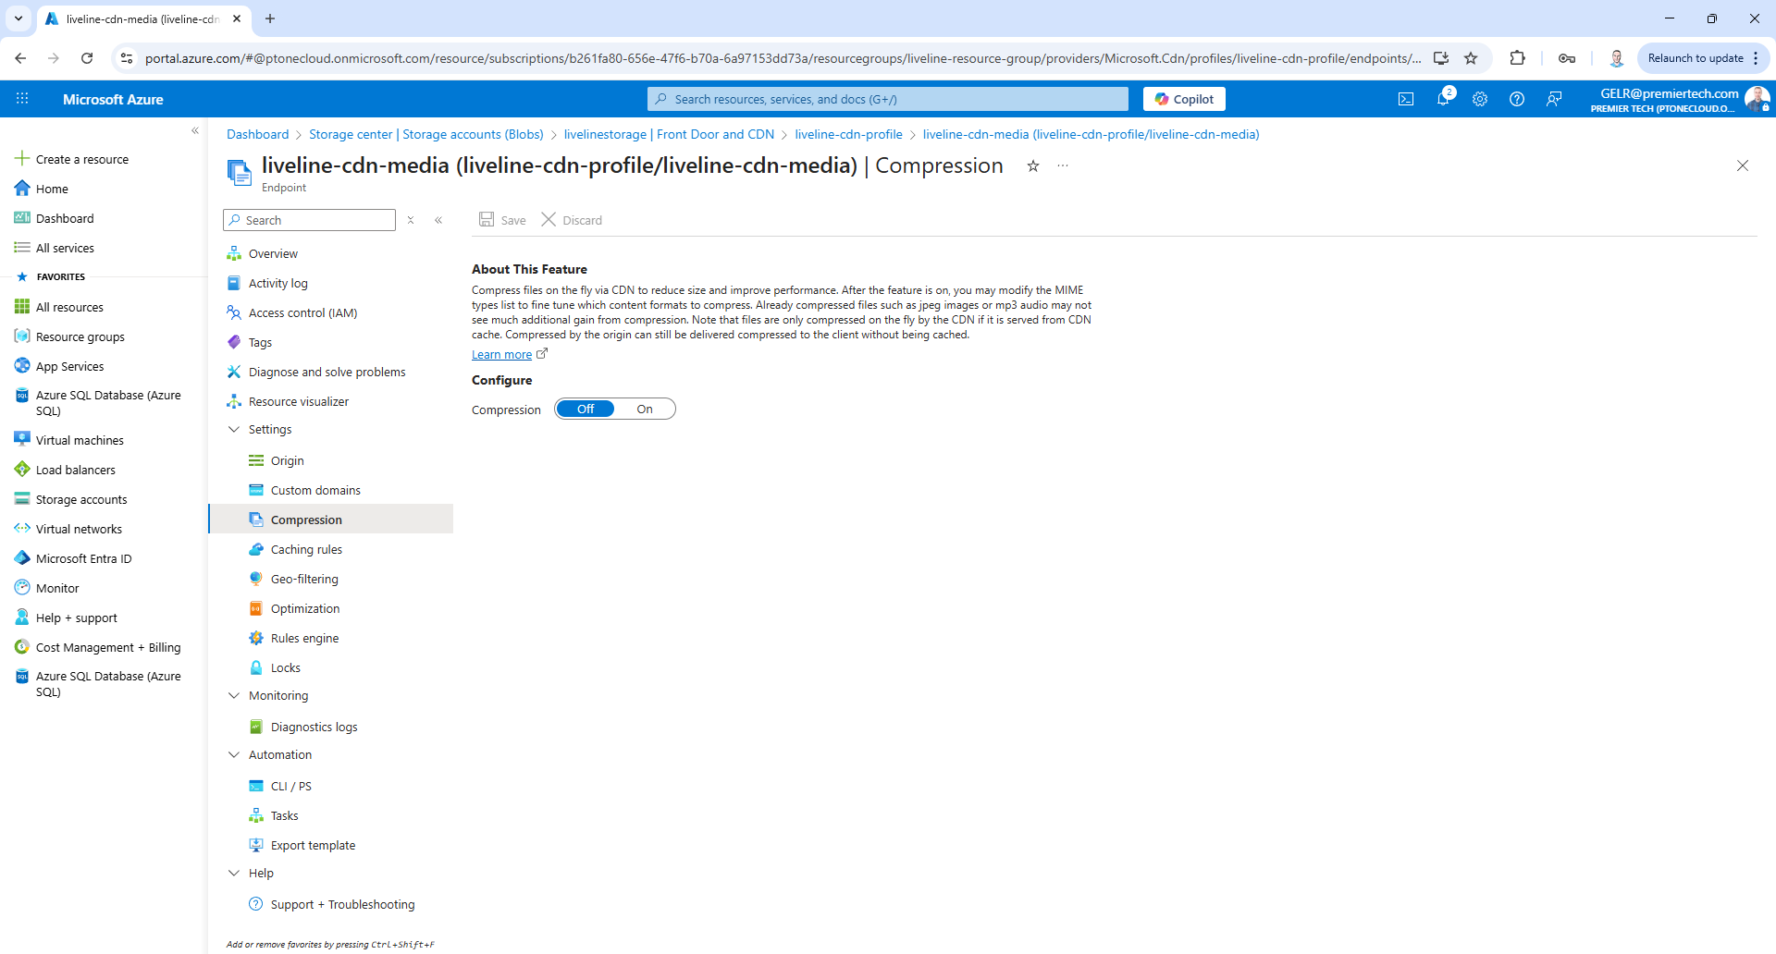Collapse the Automation section
Viewport: 1776px width, 954px height.
click(x=234, y=755)
